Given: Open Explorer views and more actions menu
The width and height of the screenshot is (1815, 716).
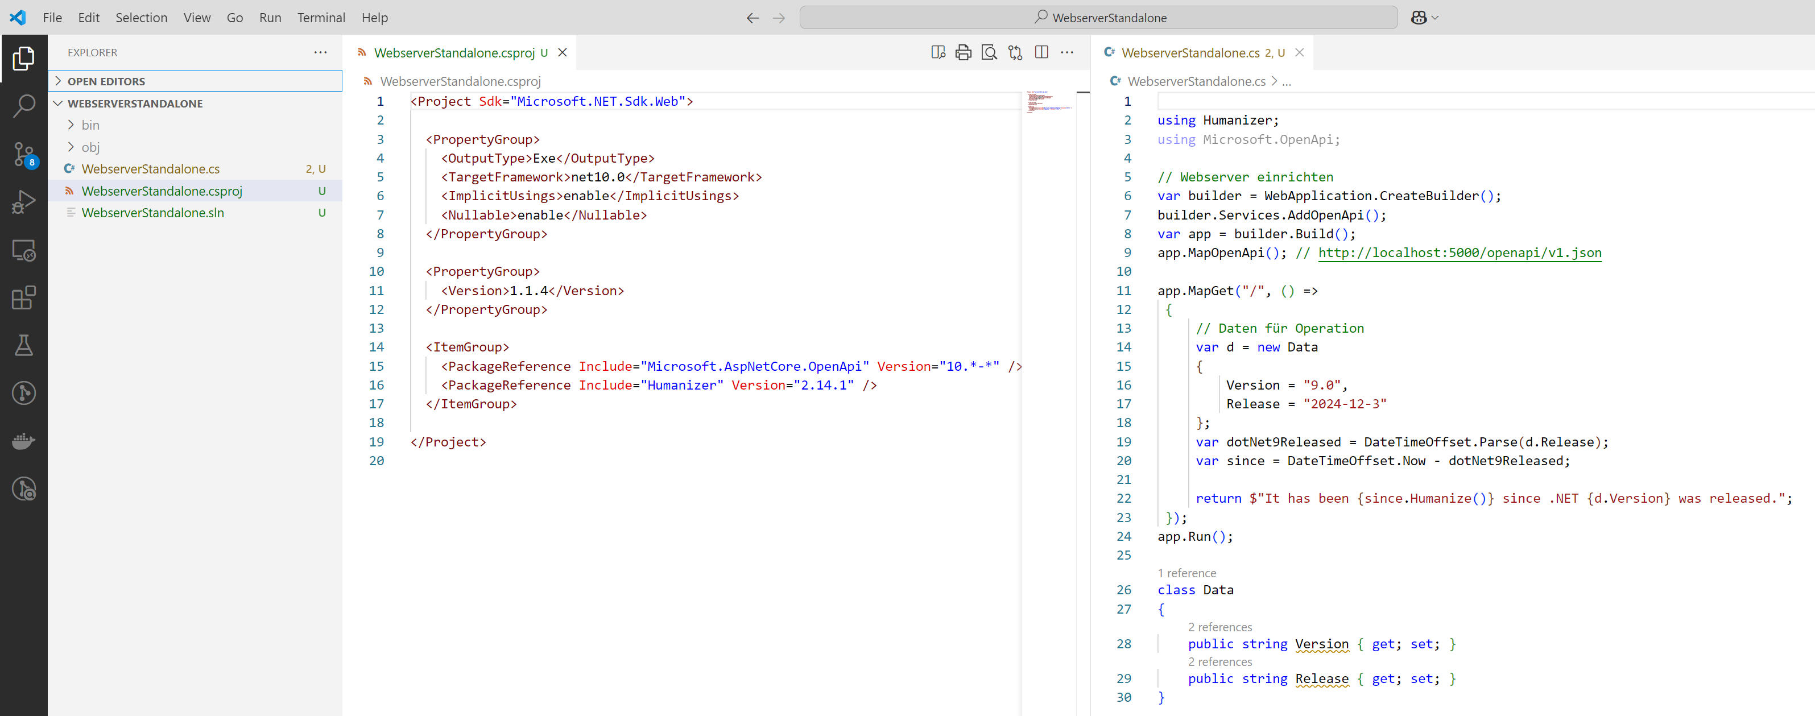Looking at the screenshot, I should point(321,52).
